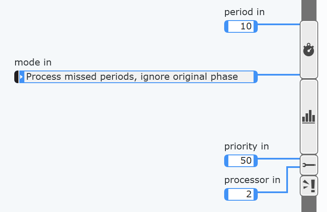Viewport: 327px width, 212px height.
Task: Select the error exclamation terminal icon
Action: click(309, 186)
